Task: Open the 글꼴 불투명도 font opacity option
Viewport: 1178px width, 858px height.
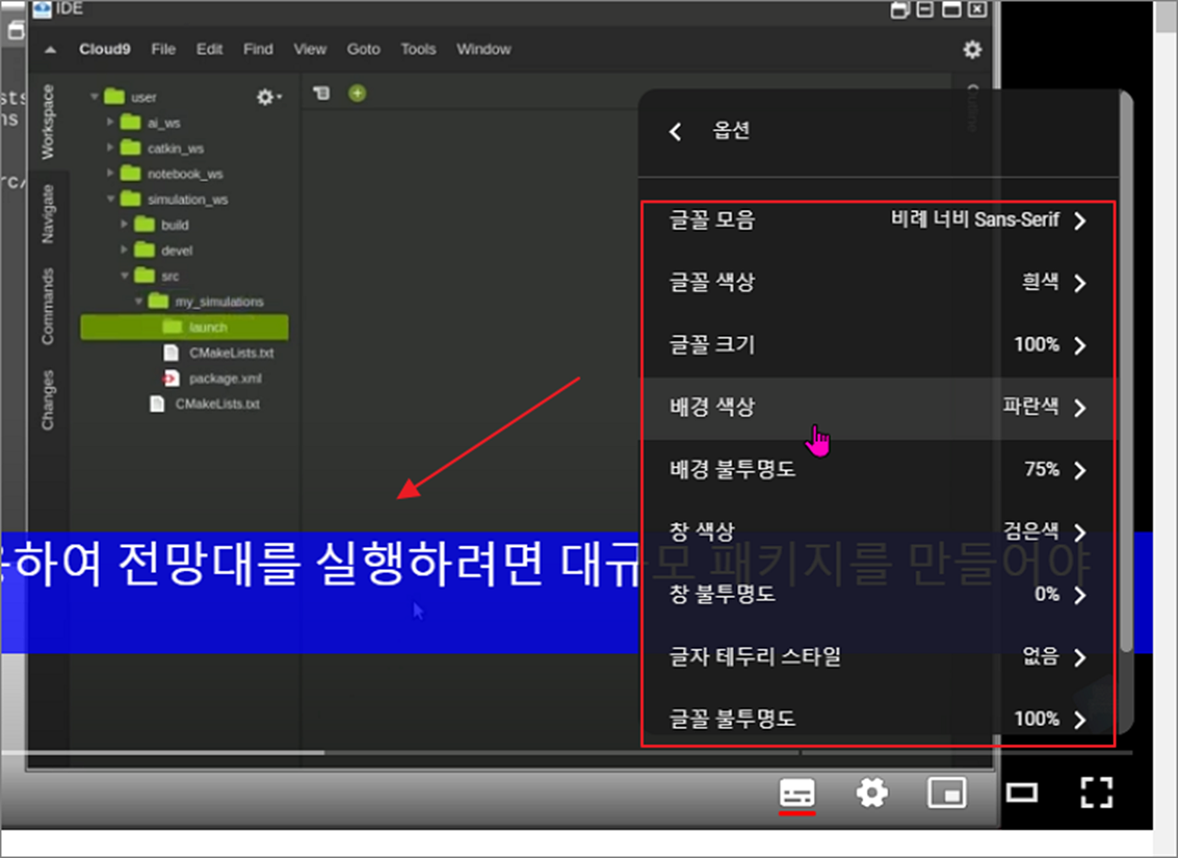Action: coord(877,719)
